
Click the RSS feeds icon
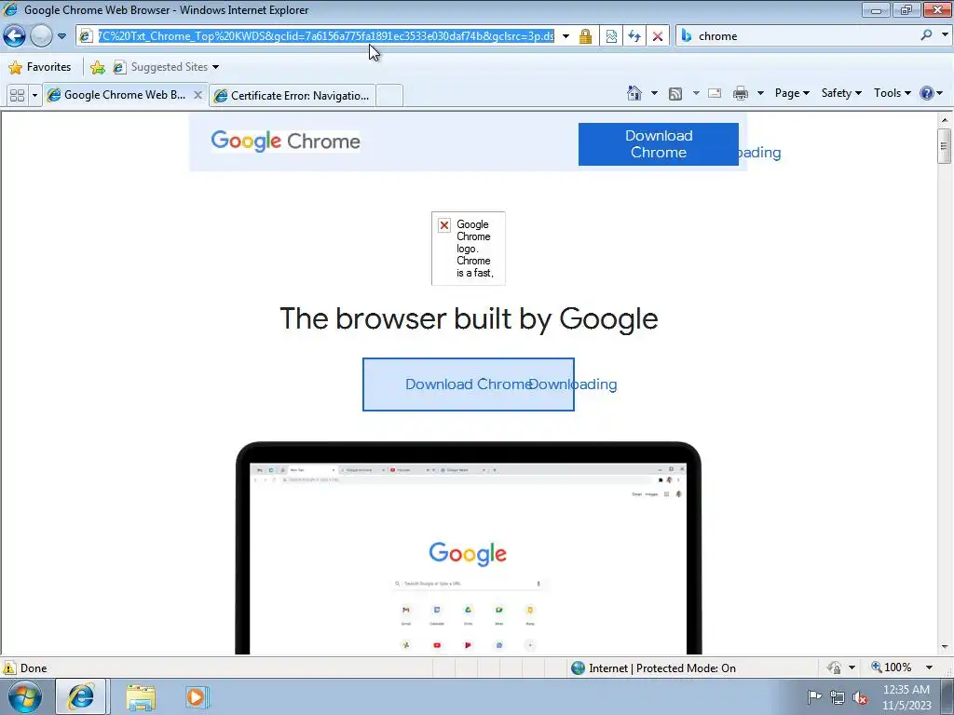pos(675,93)
